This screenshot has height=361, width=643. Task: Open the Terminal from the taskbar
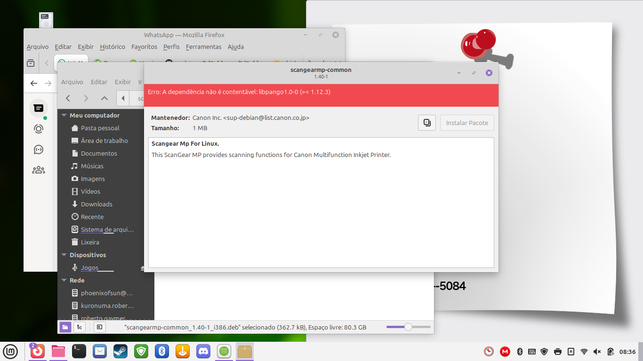pos(79,351)
